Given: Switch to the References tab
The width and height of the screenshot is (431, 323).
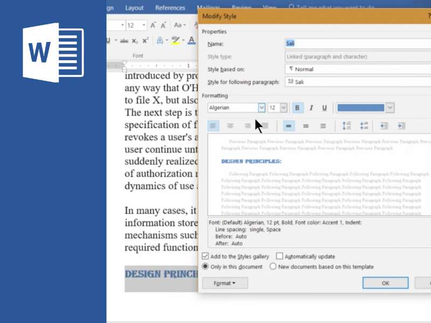Looking at the screenshot, I should pos(170,8).
